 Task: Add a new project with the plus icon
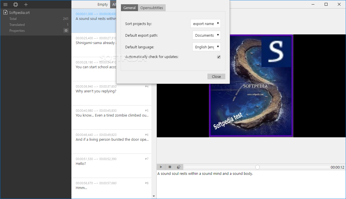tap(26, 5)
